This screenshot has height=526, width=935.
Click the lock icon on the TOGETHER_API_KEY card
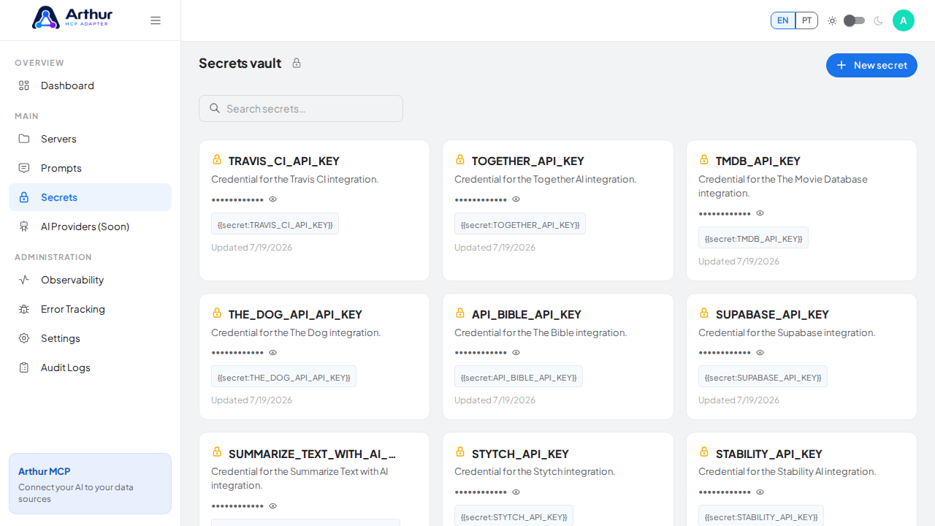tap(460, 159)
